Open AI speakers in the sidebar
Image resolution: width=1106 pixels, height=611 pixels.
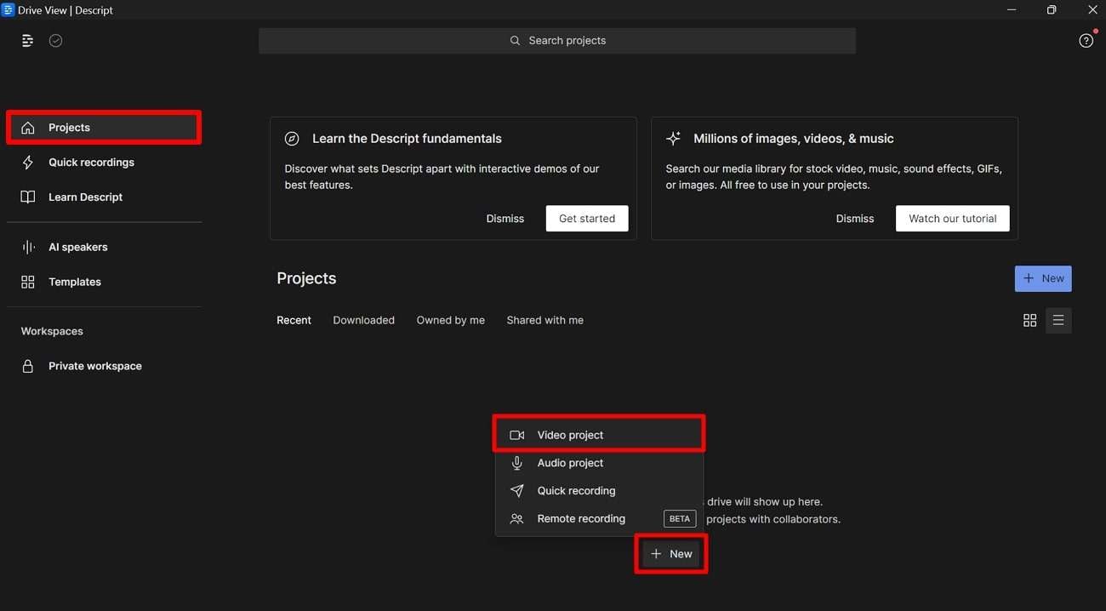point(104,247)
